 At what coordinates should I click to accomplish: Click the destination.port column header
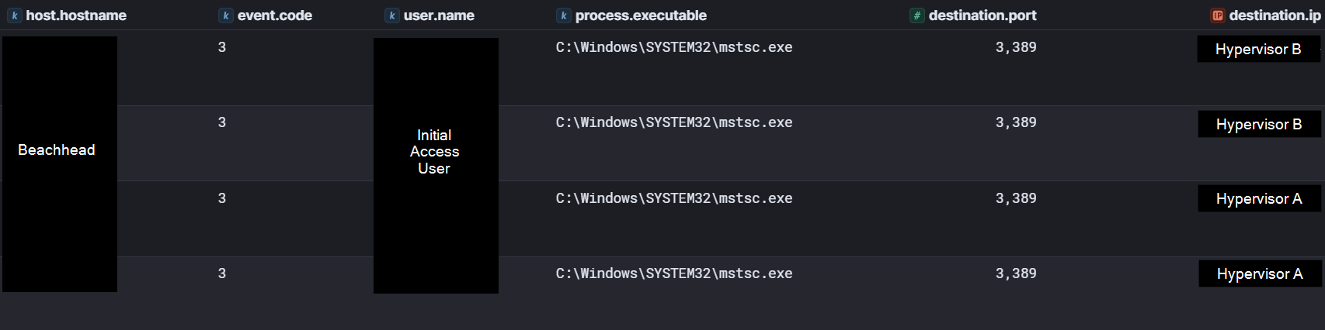tap(982, 15)
